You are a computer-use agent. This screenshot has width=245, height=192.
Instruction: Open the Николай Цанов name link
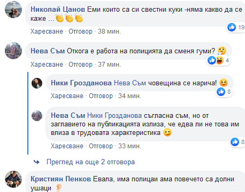[58, 10]
